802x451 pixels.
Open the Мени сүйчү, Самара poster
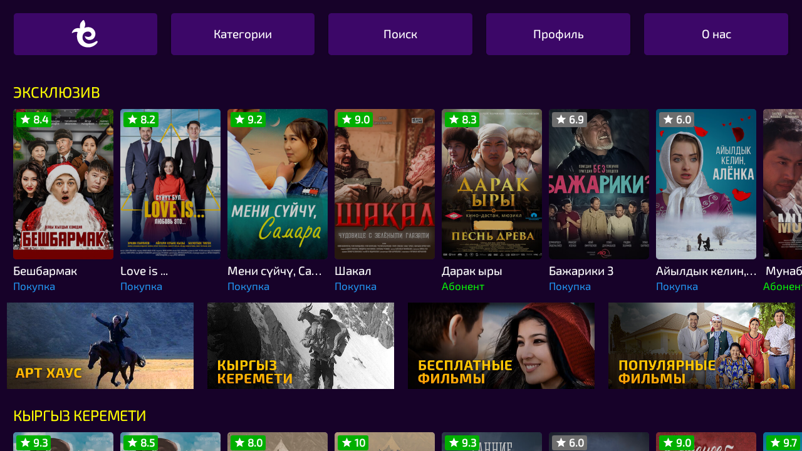click(x=278, y=184)
